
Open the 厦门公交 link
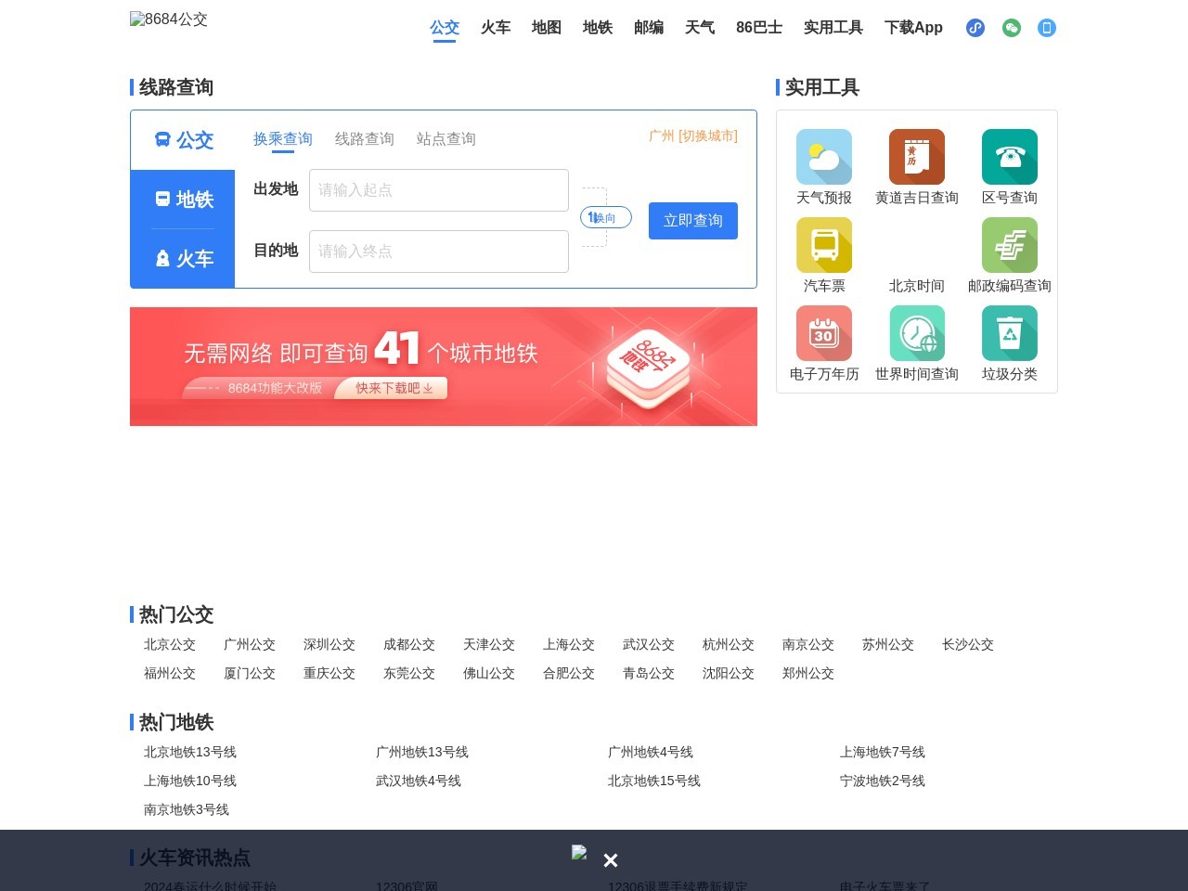pyautogui.click(x=250, y=673)
